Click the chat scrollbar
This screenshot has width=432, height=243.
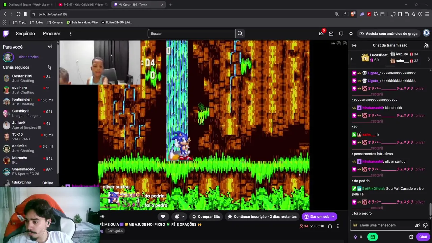[430, 209]
